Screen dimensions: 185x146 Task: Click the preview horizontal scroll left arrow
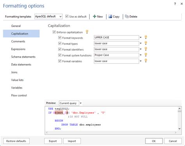point(47,132)
